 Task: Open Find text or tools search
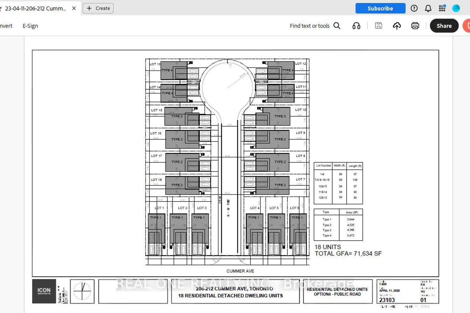tap(315, 26)
